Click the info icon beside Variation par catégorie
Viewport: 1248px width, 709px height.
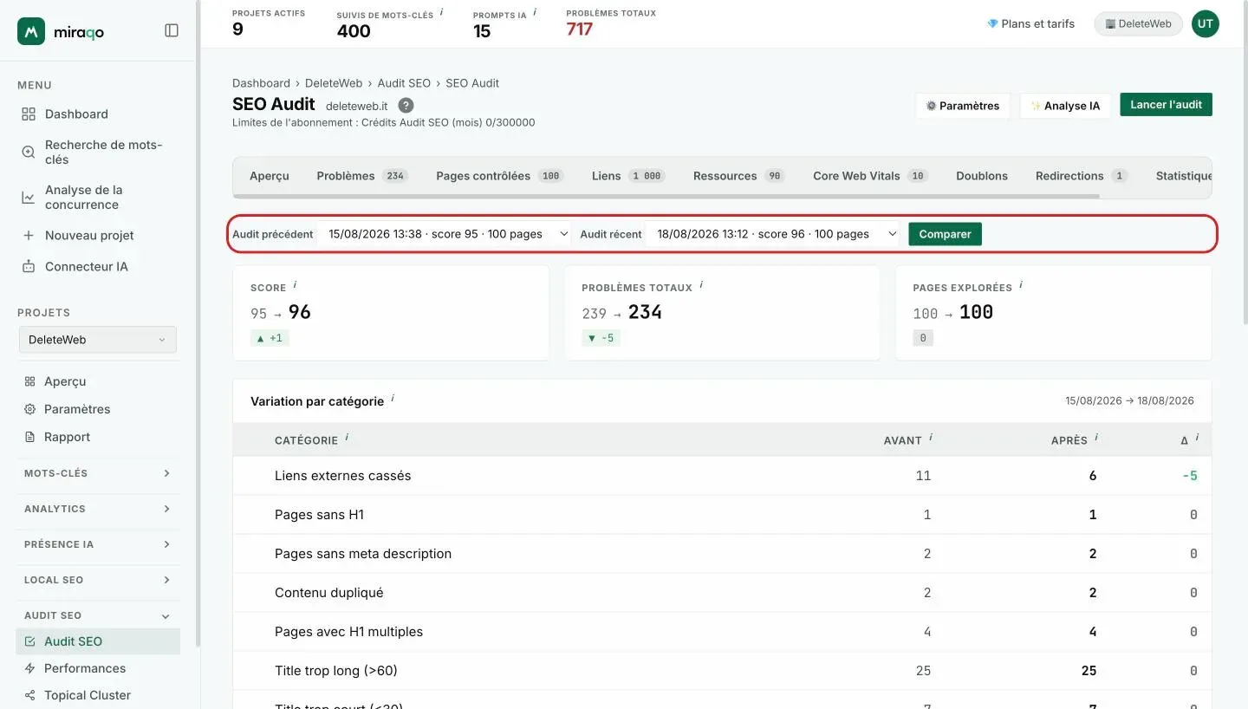(393, 398)
